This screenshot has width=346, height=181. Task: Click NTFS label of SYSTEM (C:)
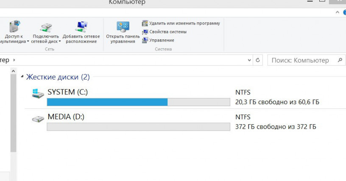(243, 92)
